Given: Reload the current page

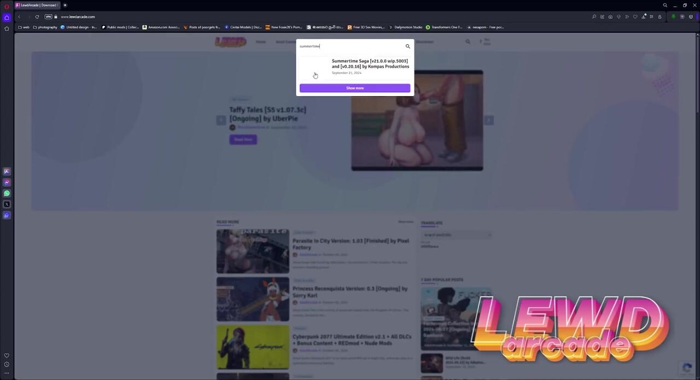Looking at the screenshot, I should tap(37, 17).
